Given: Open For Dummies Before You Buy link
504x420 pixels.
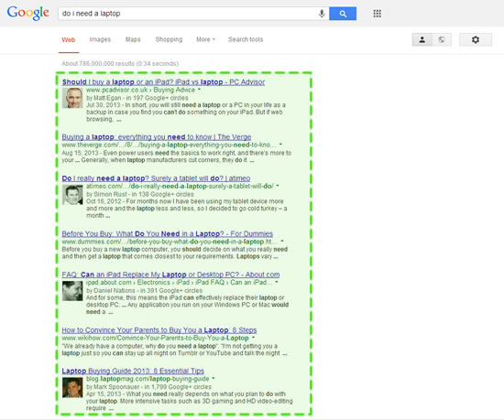Looking at the screenshot, I should coord(167,234).
